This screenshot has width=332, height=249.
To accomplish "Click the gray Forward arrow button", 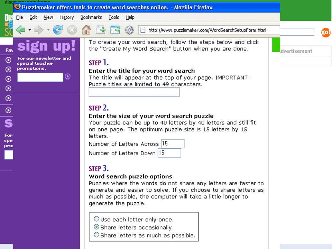I will (x=39, y=30).
